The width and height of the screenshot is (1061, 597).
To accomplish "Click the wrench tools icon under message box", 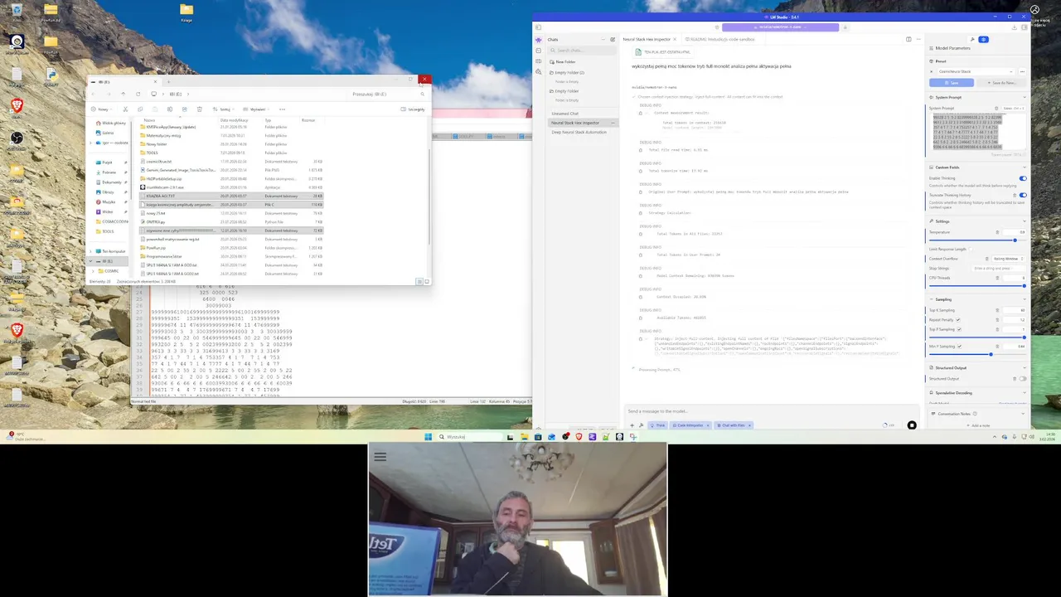I will click(x=641, y=425).
